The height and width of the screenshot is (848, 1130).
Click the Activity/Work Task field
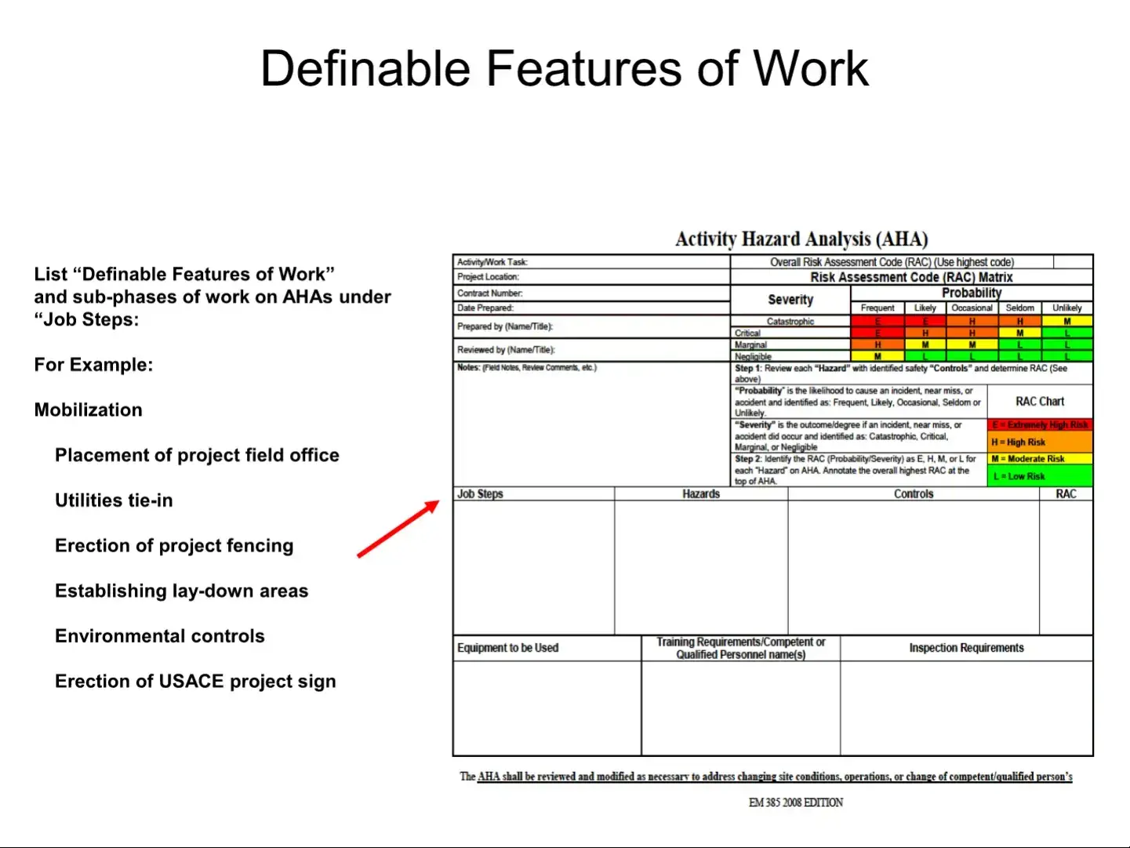tap(627, 262)
